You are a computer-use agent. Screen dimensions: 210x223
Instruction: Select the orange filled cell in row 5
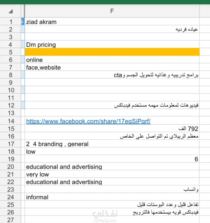coord(112,52)
